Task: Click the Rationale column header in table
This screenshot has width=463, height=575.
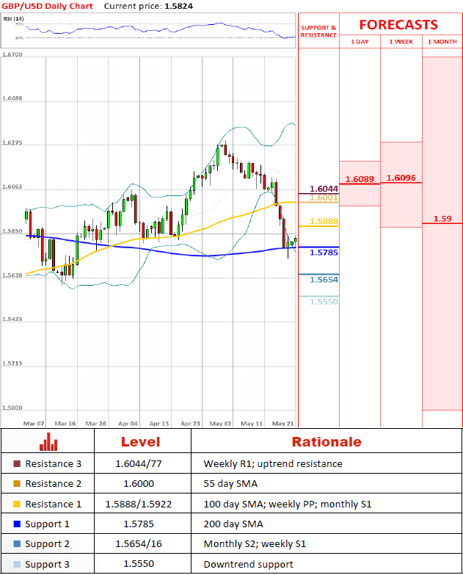Action: pyautogui.click(x=327, y=442)
